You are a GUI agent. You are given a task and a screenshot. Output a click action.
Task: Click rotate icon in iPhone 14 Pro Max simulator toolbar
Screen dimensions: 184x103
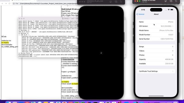pyautogui.click(x=176, y=1)
